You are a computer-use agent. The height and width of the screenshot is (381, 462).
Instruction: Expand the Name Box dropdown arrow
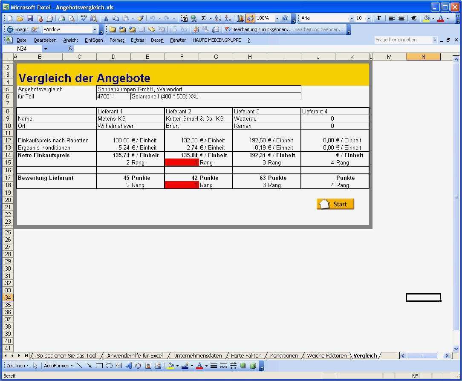46,49
